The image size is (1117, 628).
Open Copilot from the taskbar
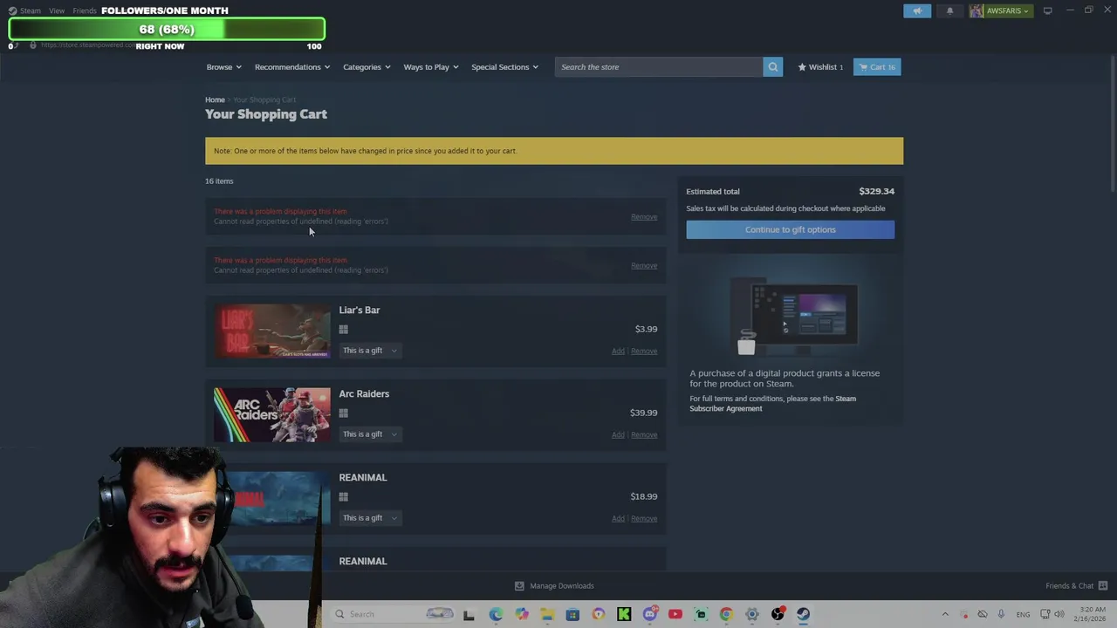[521, 614]
